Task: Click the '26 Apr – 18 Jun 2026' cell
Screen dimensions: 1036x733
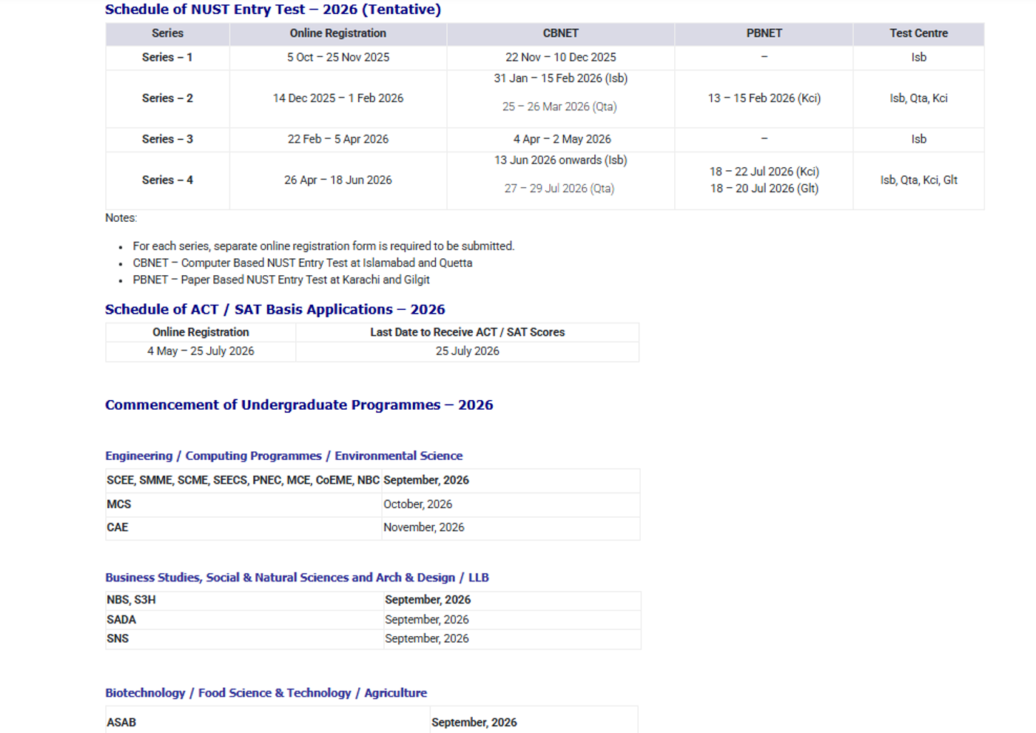Action: pos(338,180)
